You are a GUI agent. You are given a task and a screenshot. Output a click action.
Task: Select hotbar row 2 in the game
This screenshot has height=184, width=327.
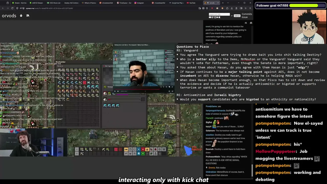click(77, 153)
